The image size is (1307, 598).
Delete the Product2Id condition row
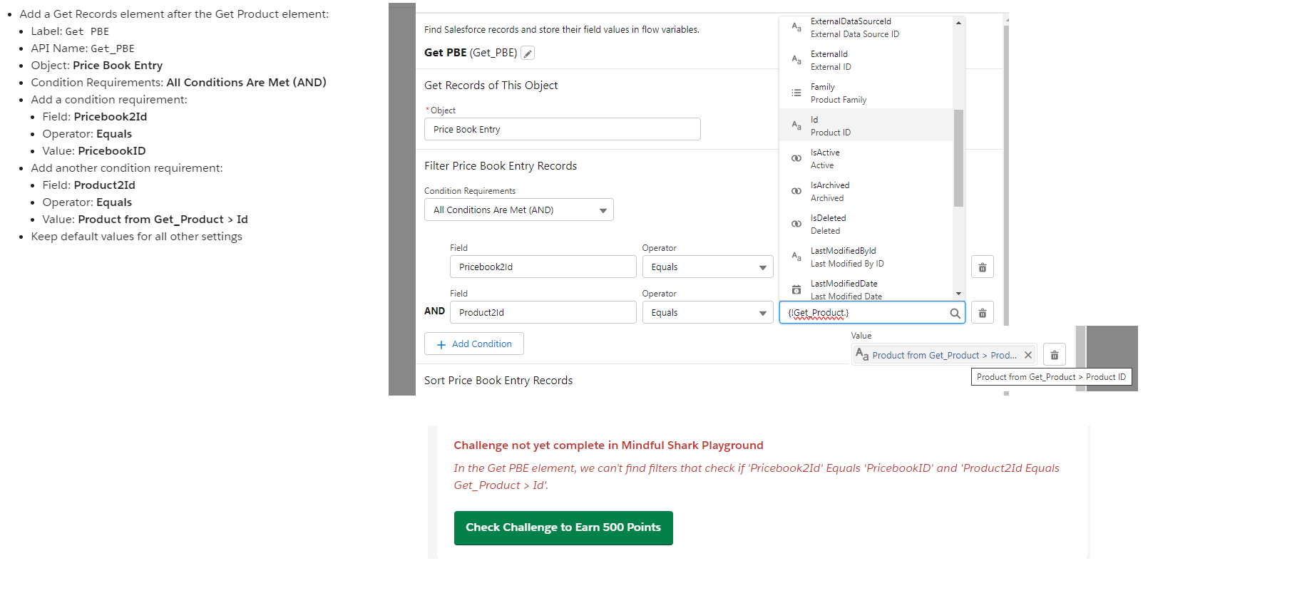[x=983, y=313]
